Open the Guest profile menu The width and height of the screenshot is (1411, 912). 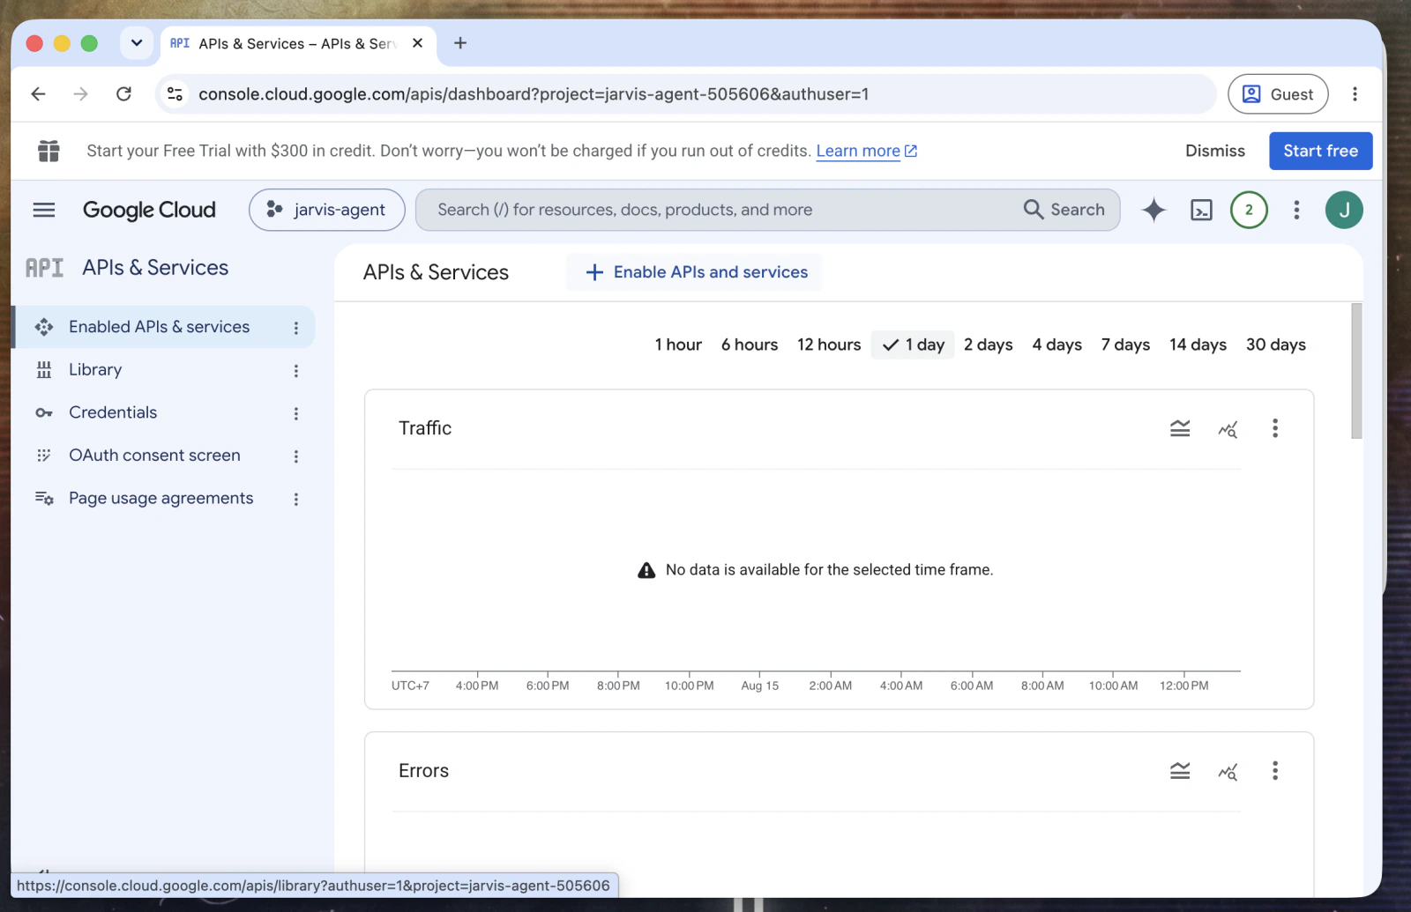1278,94
